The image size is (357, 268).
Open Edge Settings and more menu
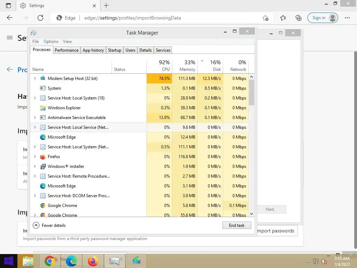347,18
